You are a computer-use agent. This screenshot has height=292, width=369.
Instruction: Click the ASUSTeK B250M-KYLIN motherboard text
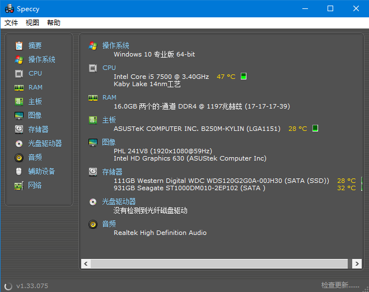[197, 129]
